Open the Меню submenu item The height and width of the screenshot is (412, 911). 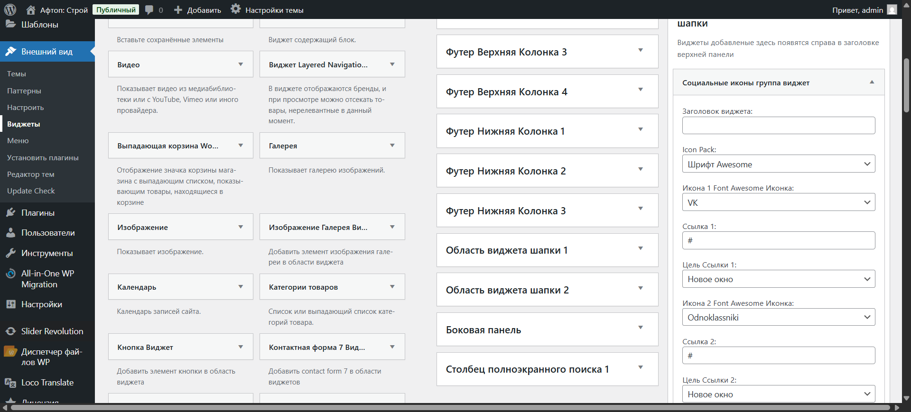[18, 141]
